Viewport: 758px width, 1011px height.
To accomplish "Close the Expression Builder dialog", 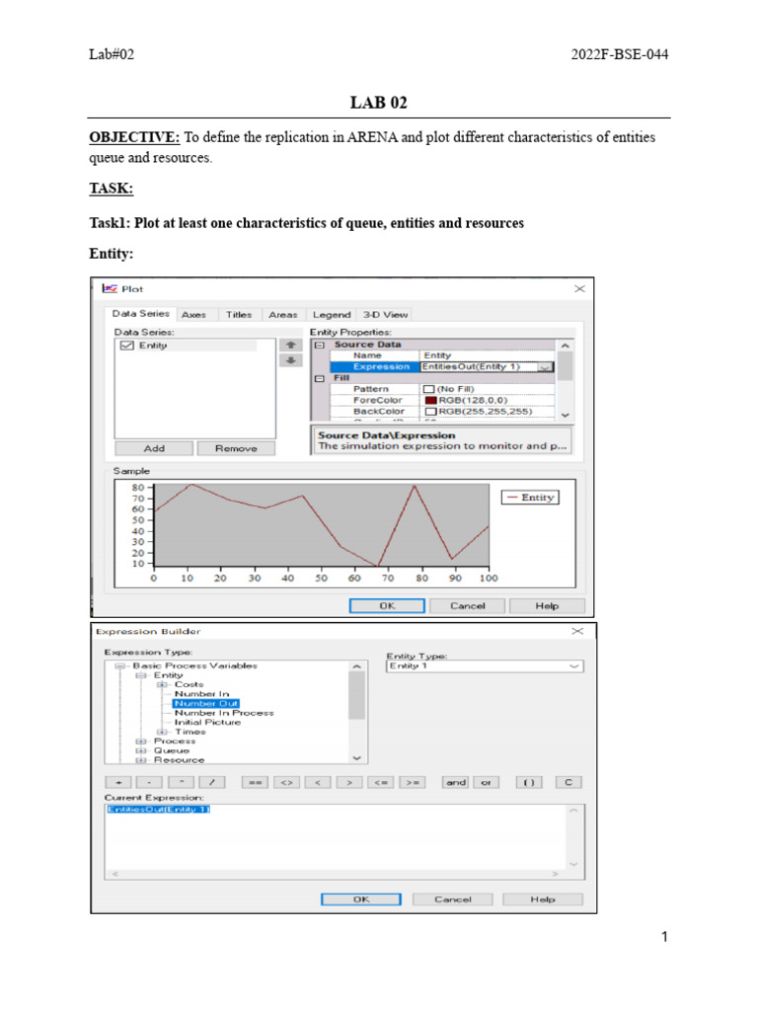I will pos(577,631).
